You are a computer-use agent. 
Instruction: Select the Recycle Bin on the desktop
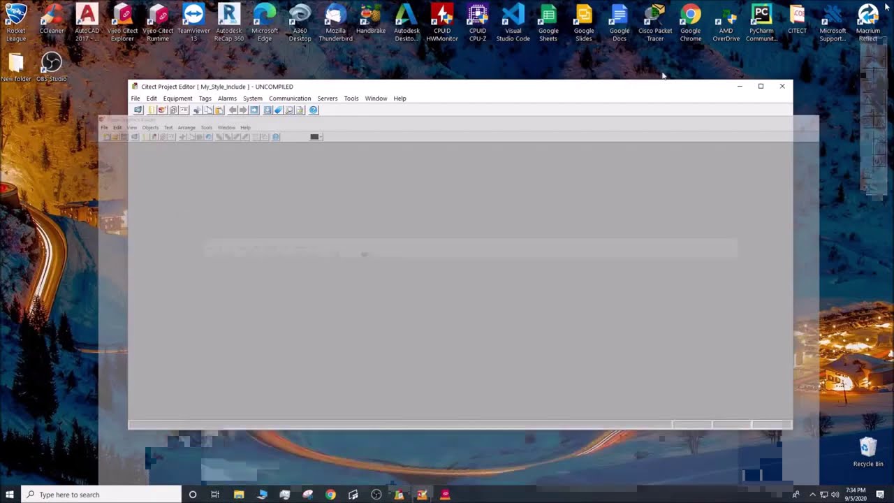click(868, 452)
